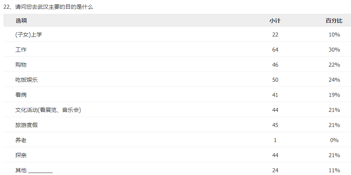This screenshot has width=351, height=175.
Task: Click the 吃饭娱乐 option label
Action: click(x=26, y=80)
